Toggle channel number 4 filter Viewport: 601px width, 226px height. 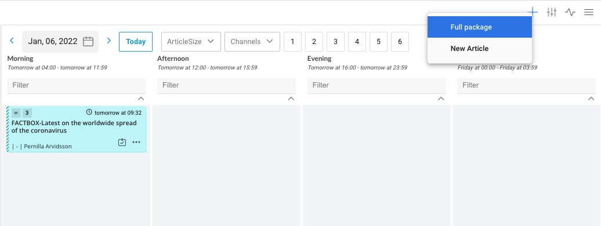click(357, 42)
